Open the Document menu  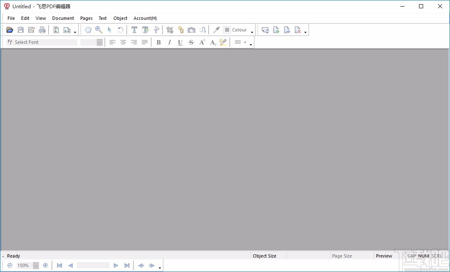(63, 18)
